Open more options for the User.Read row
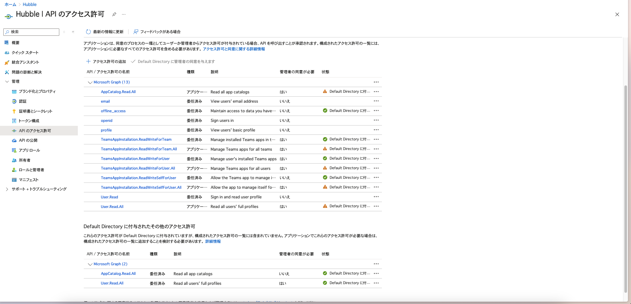Image resolution: width=631 pixels, height=304 pixels. pyautogui.click(x=376, y=197)
